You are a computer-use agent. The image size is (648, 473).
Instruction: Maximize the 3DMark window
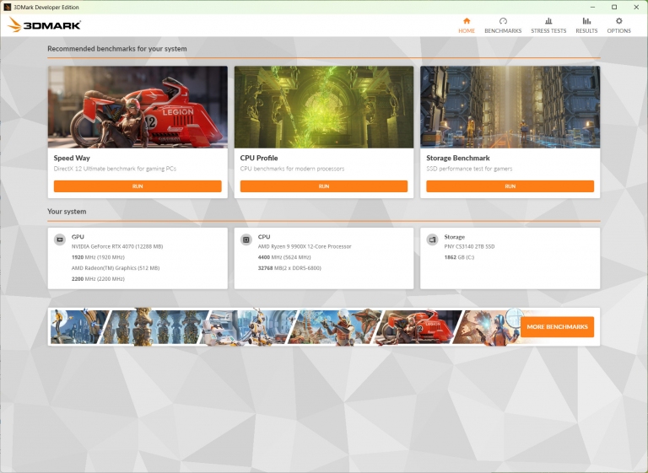[x=614, y=7]
